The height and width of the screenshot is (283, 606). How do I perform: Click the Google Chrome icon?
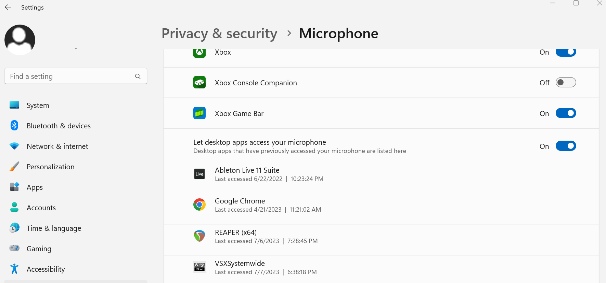[199, 204]
